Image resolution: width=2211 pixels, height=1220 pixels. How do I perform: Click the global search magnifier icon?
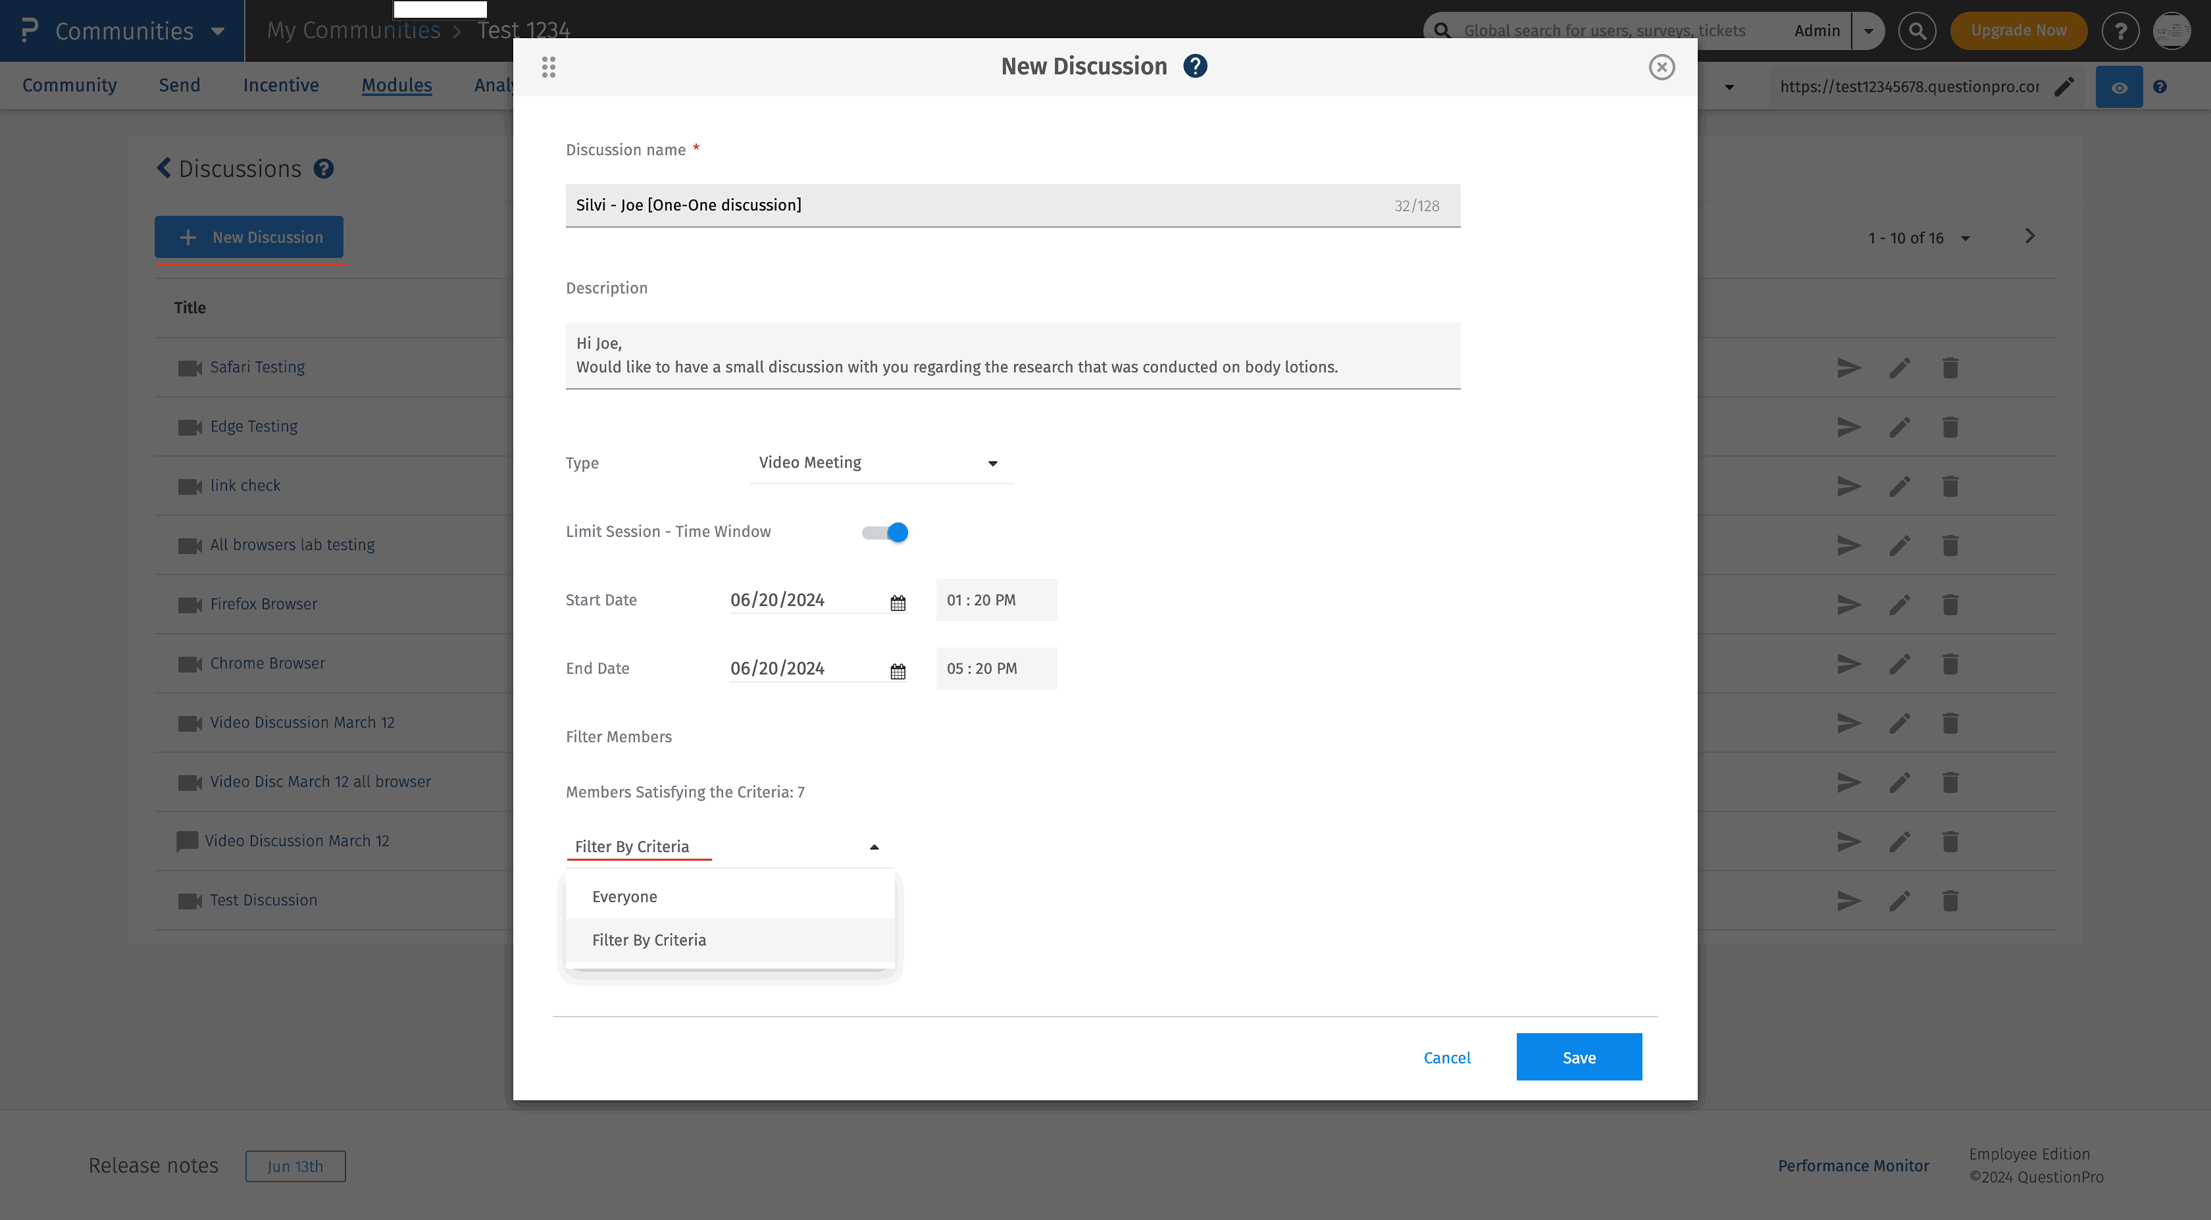pyautogui.click(x=1918, y=30)
